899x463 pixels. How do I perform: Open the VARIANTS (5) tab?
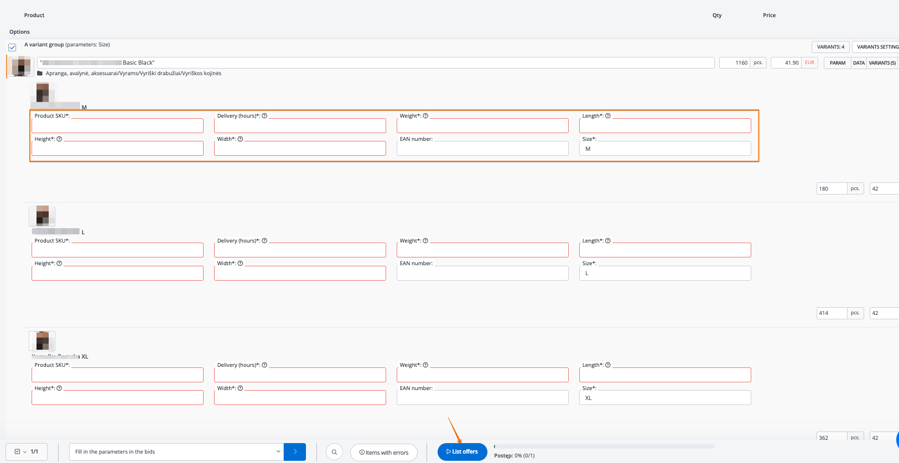click(x=882, y=63)
